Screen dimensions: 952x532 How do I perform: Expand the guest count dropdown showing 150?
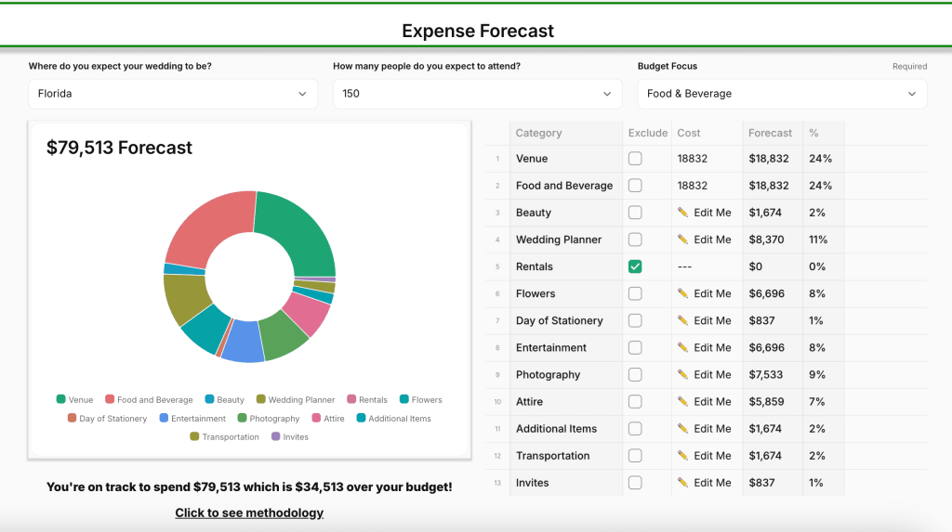[477, 94]
